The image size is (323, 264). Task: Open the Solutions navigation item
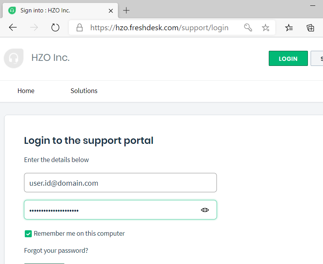tap(84, 91)
